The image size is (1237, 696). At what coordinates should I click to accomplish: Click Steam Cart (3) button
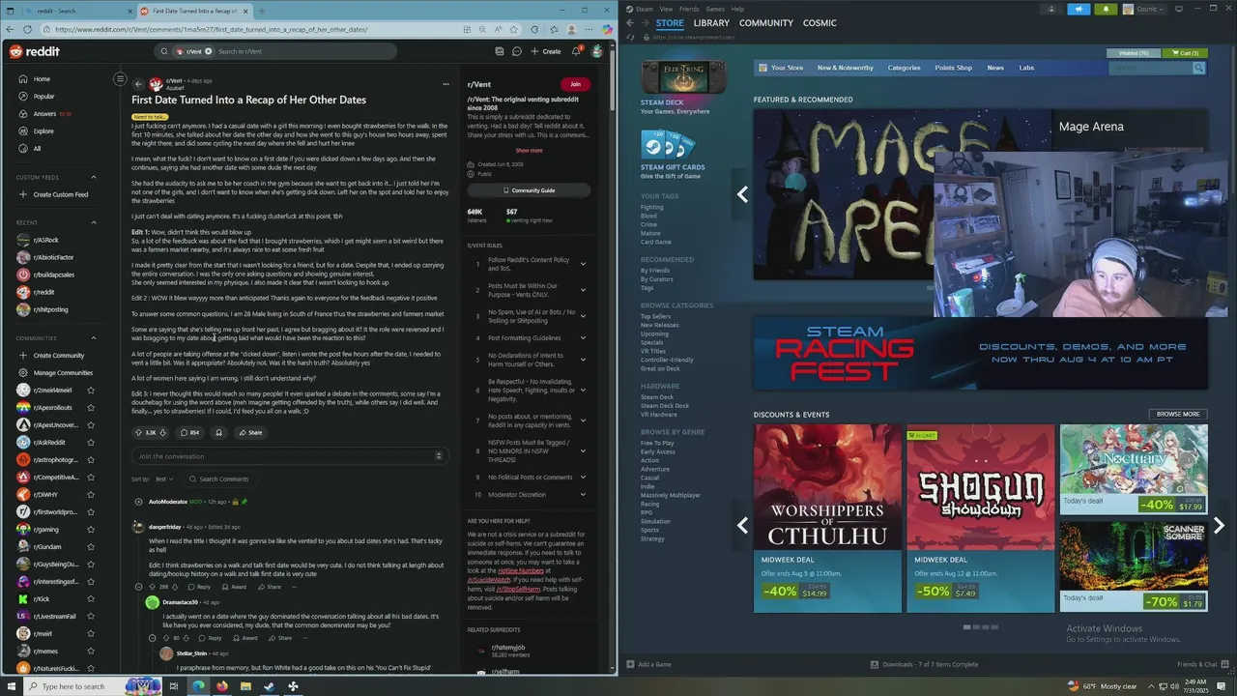(x=1185, y=53)
